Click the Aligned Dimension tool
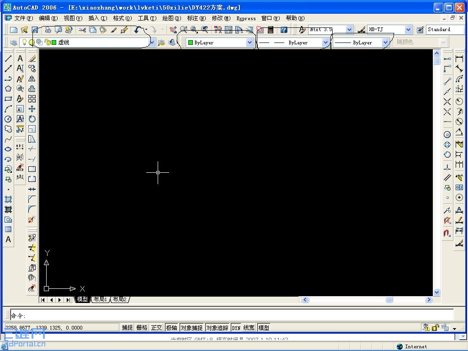 459,69
